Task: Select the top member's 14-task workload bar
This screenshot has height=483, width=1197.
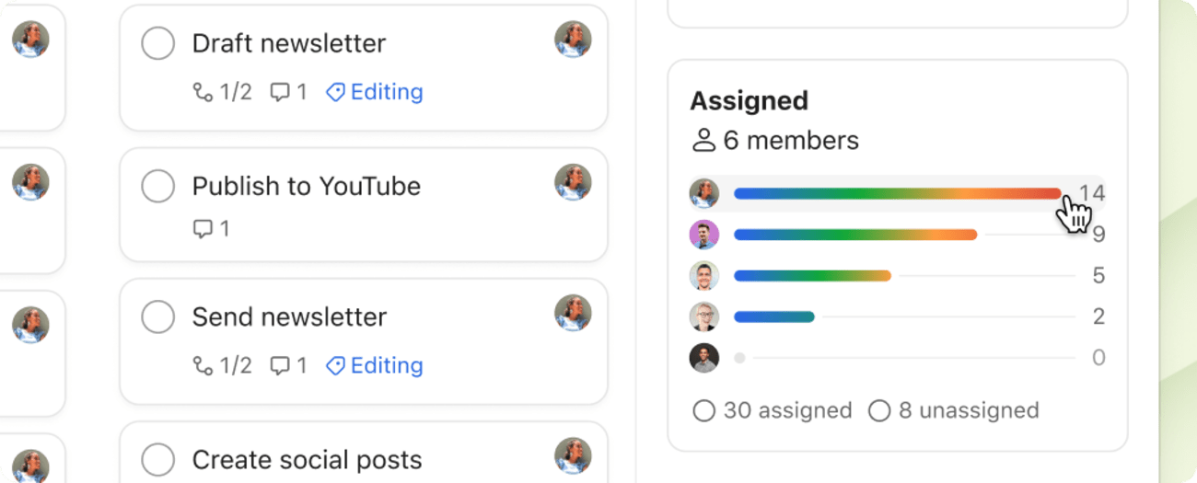Action: pyautogui.click(x=897, y=193)
